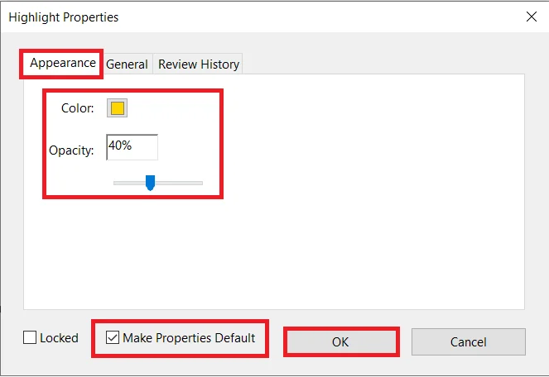The width and height of the screenshot is (549, 377).
Task: Switch to the Appearance tab
Action: click(x=62, y=64)
